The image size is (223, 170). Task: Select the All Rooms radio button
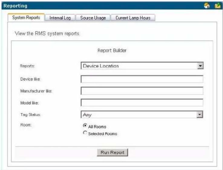(x=85, y=125)
